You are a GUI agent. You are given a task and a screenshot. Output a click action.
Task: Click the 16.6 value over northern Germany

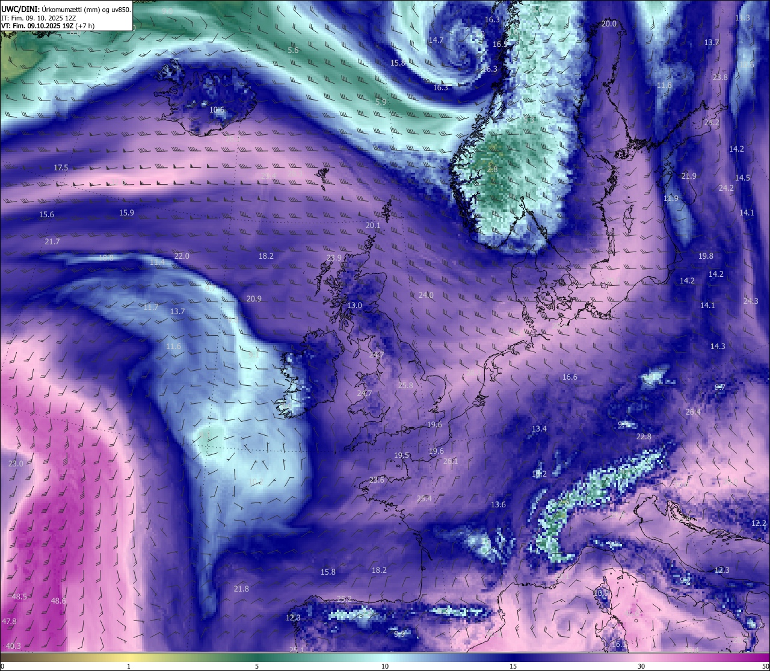tap(570, 377)
